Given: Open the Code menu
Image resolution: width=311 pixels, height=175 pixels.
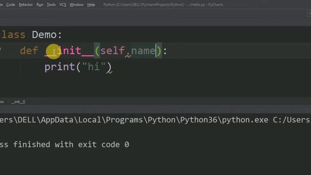Looking at the screenshot, I should point(11,4).
